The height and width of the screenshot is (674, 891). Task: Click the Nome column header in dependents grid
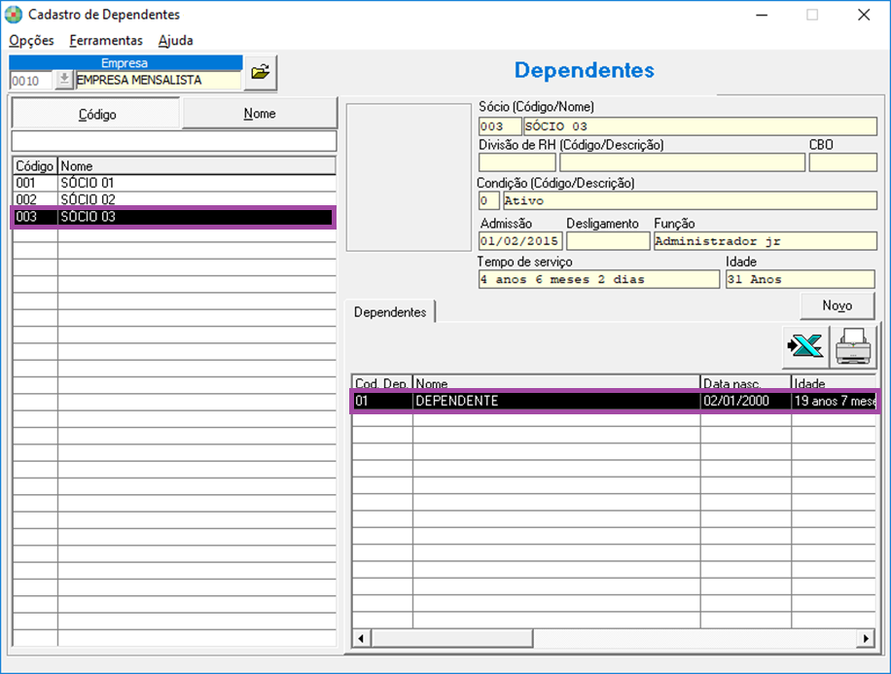coord(556,383)
